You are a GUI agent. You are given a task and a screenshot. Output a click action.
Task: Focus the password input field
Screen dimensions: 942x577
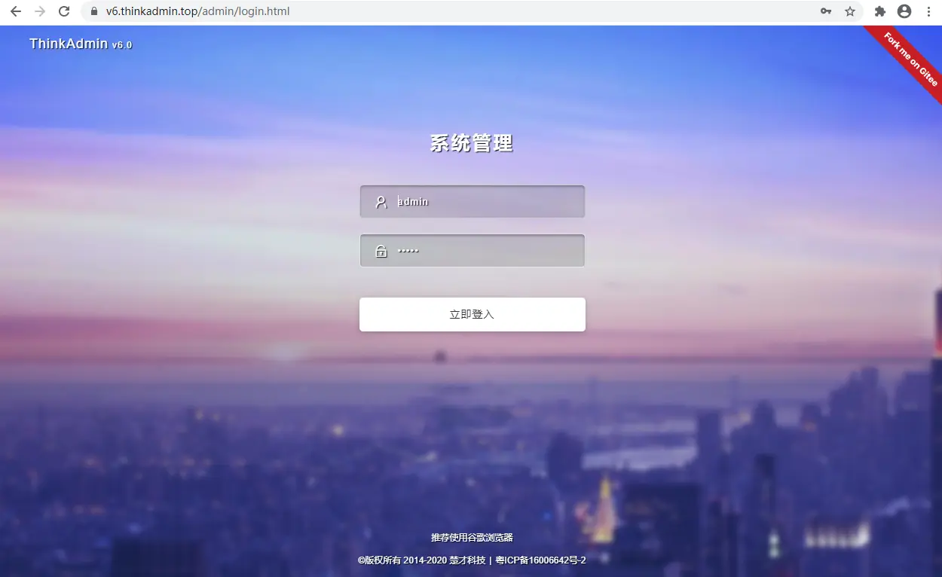pyautogui.click(x=473, y=251)
